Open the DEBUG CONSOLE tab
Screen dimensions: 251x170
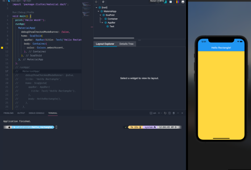[37, 113]
